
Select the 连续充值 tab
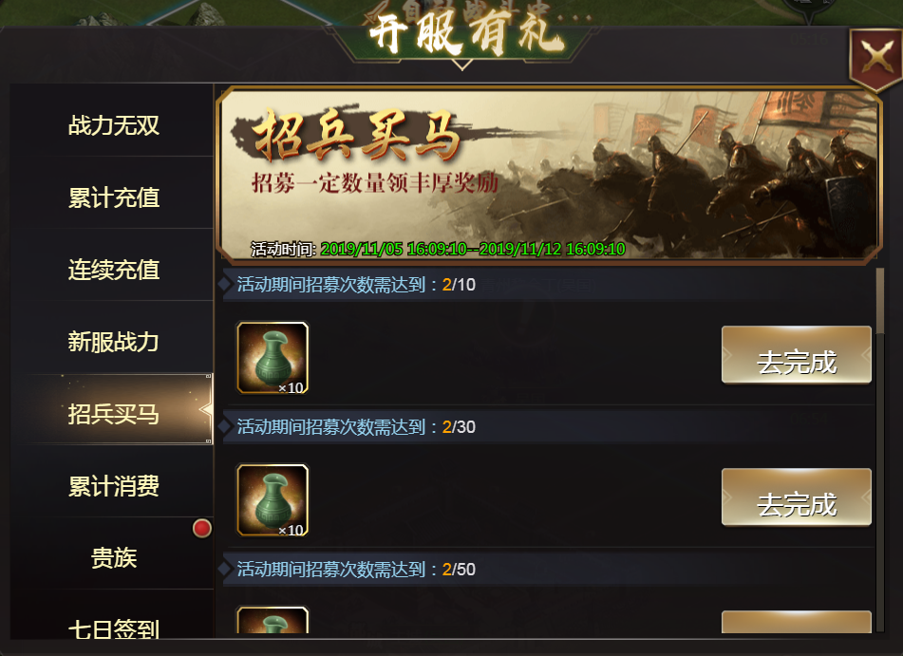point(113,270)
